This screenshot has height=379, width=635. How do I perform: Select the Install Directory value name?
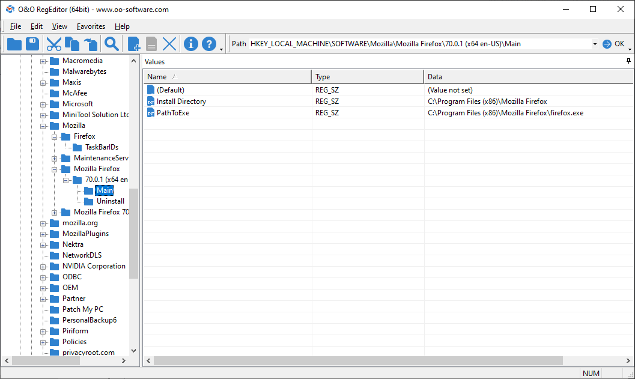click(181, 102)
